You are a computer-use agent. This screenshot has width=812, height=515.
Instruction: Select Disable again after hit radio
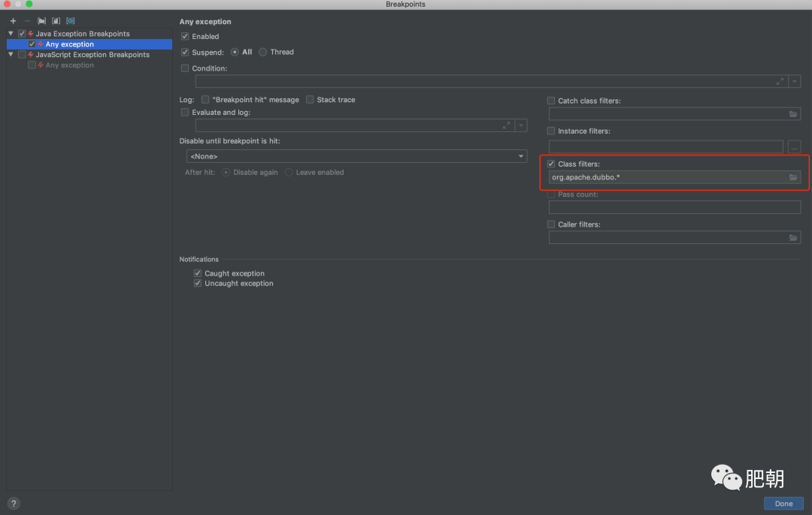coord(226,172)
